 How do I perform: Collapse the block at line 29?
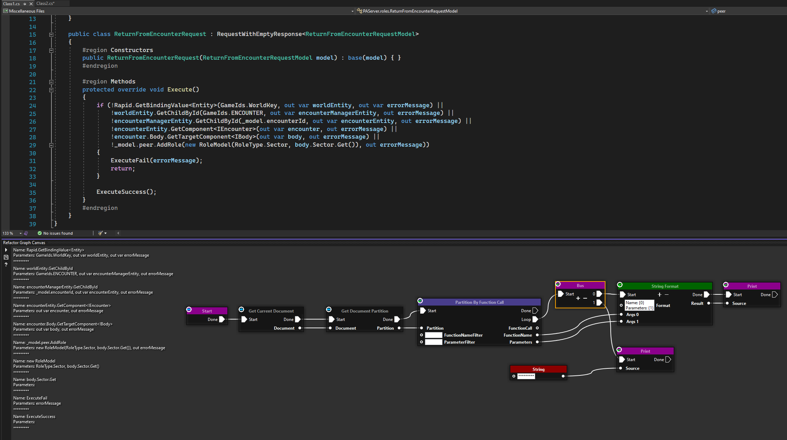point(51,145)
